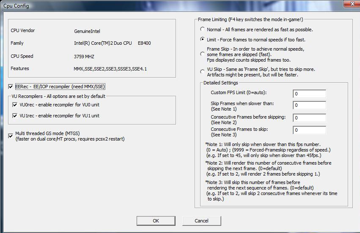The height and width of the screenshot is (233, 360).
Task: Toggle the EERec EE/IOP recompiler checkbox
Action: (11, 87)
